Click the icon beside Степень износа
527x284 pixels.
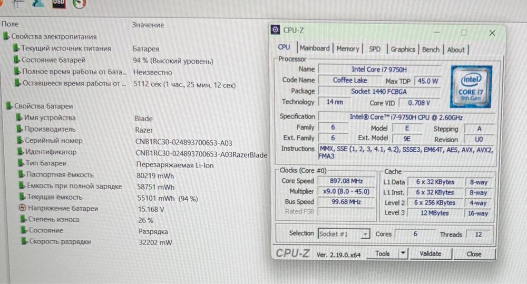point(24,219)
